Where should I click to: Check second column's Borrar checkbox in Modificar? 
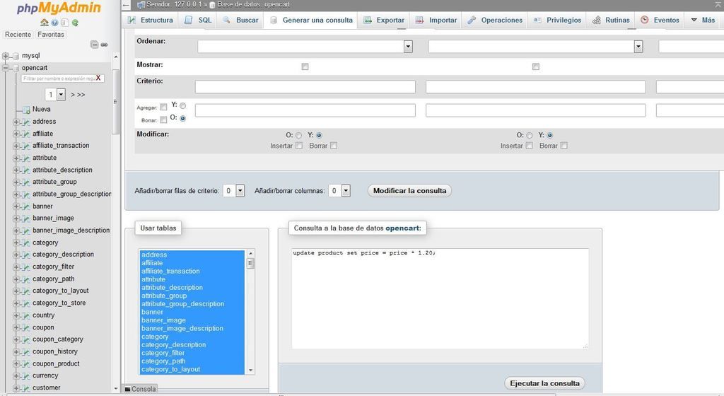pos(564,146)
